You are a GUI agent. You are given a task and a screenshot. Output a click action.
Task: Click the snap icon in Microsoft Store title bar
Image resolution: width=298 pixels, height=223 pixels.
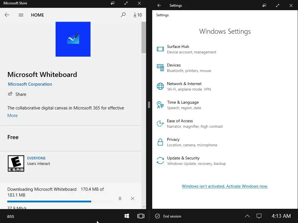tap(113, 3)
